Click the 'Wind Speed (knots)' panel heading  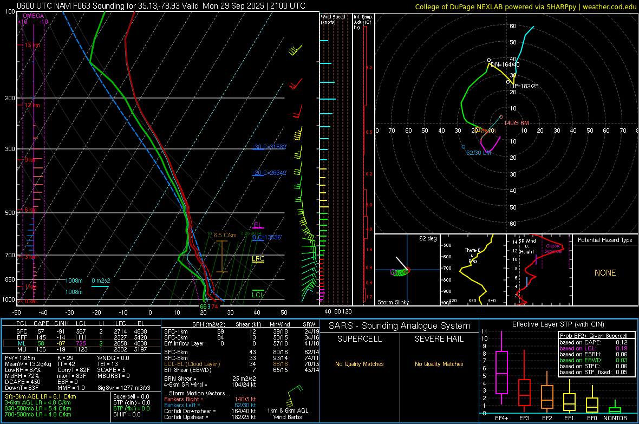pyautogui.click(x=332, y=19)
